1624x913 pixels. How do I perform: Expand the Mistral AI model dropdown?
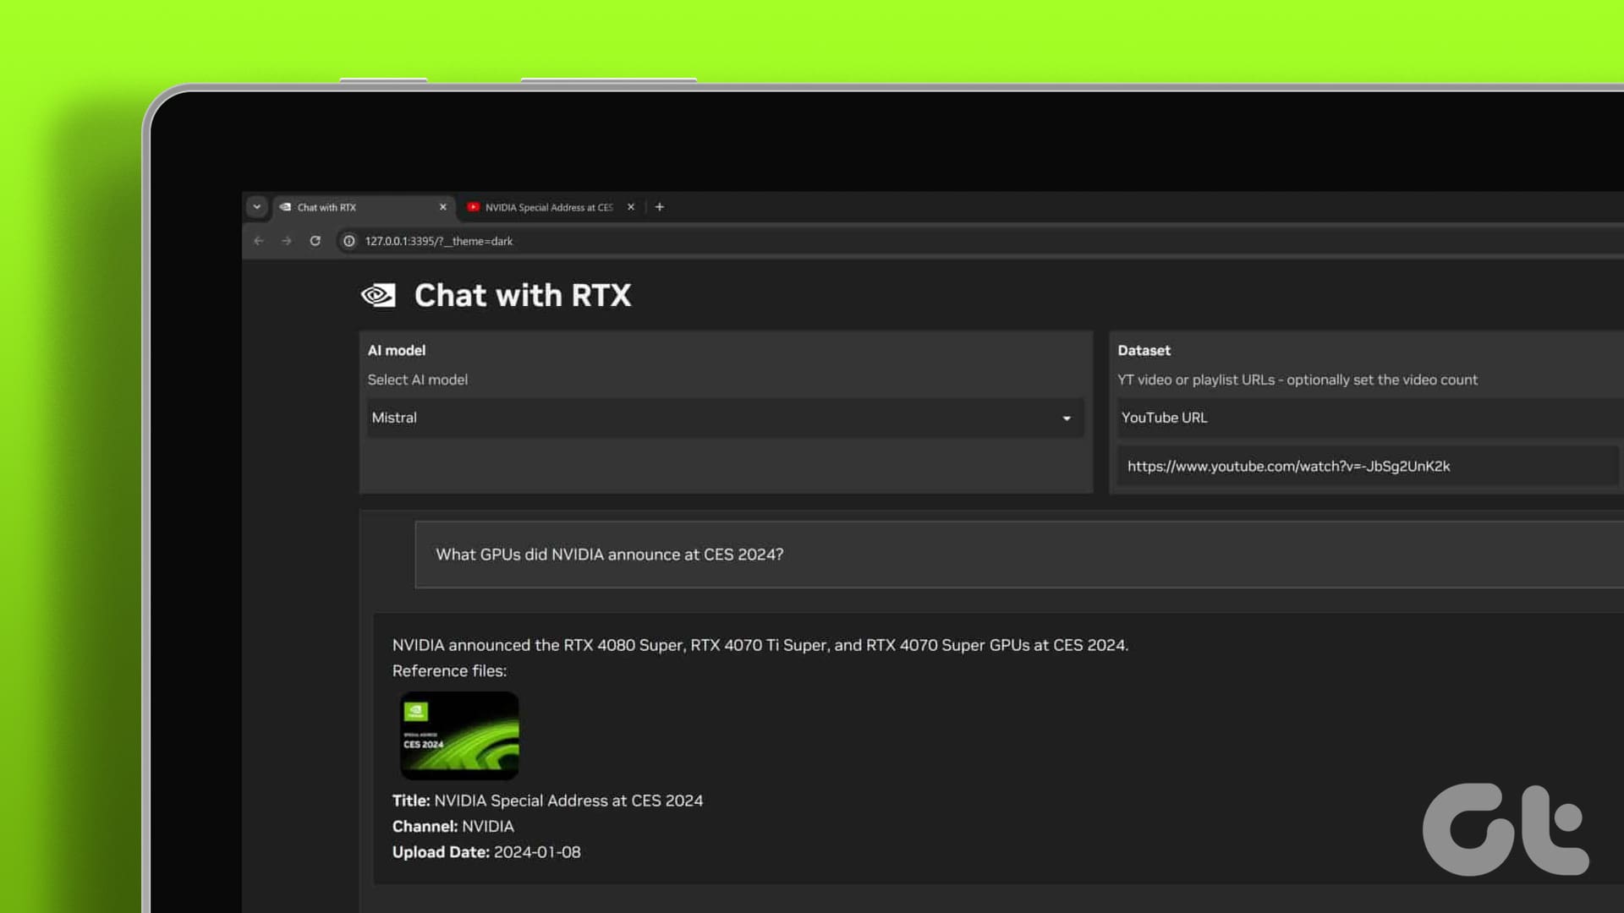[x=726, y=418]
